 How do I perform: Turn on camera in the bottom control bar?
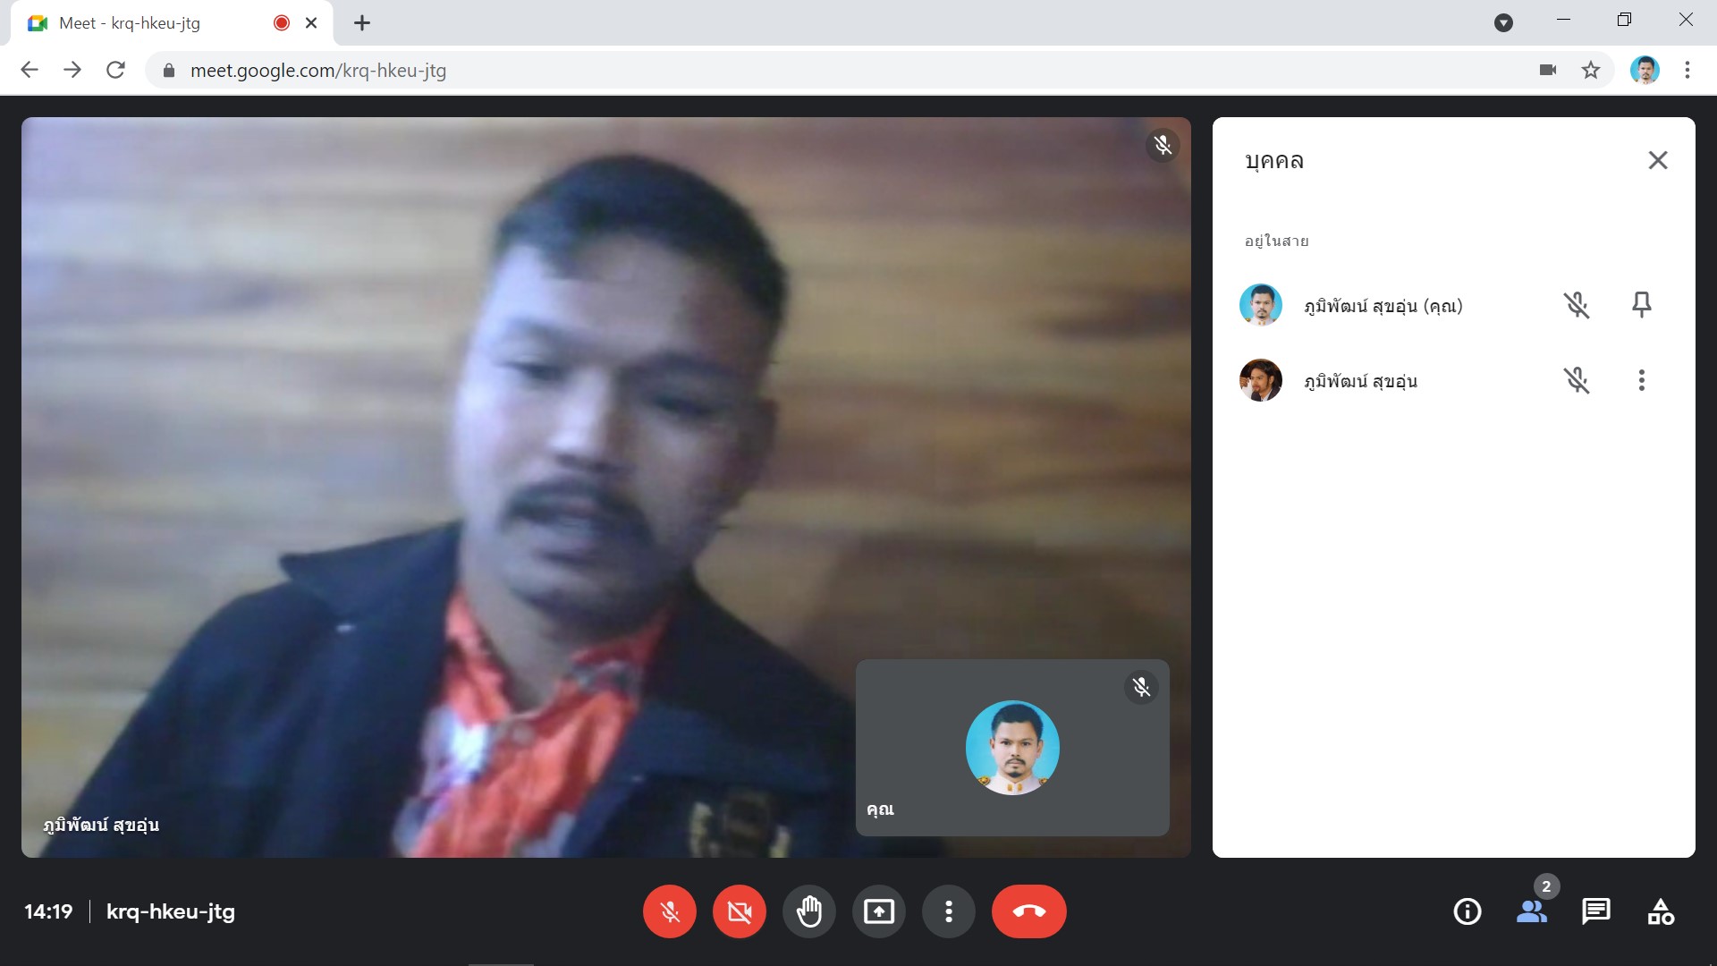(739, 911)
